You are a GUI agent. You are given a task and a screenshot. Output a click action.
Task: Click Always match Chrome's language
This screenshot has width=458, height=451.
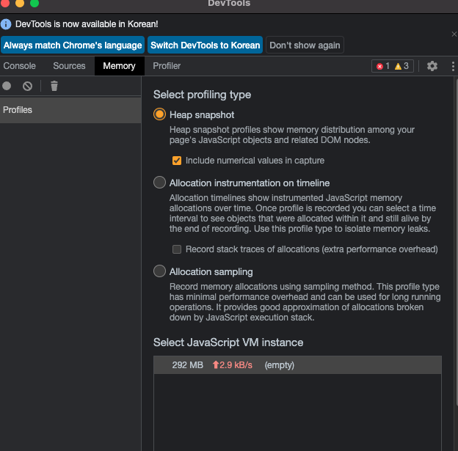pyautogui.click(x=73, y=45)
